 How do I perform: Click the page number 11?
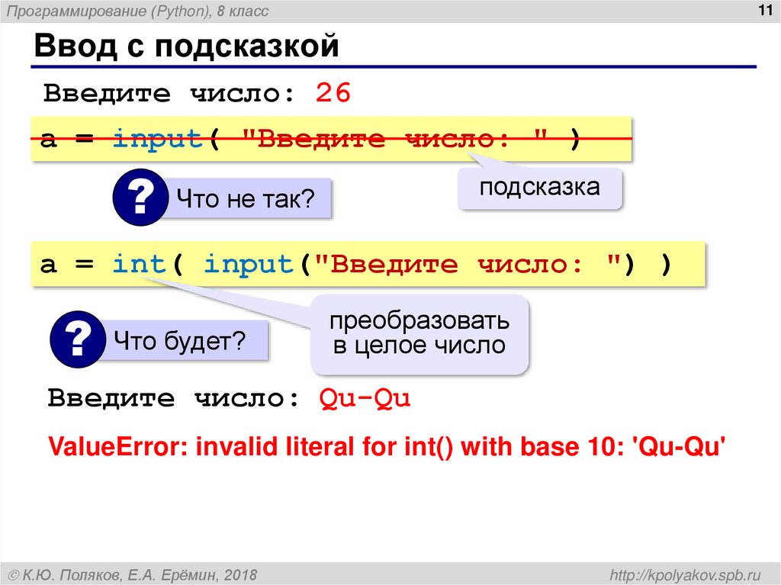[x=766, y=9]
